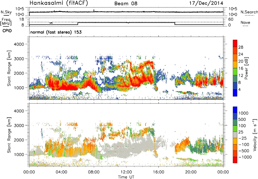Screen dimensions: 258x179
Task: Click the '04:00' time axis tick
Action: point(61,172)
